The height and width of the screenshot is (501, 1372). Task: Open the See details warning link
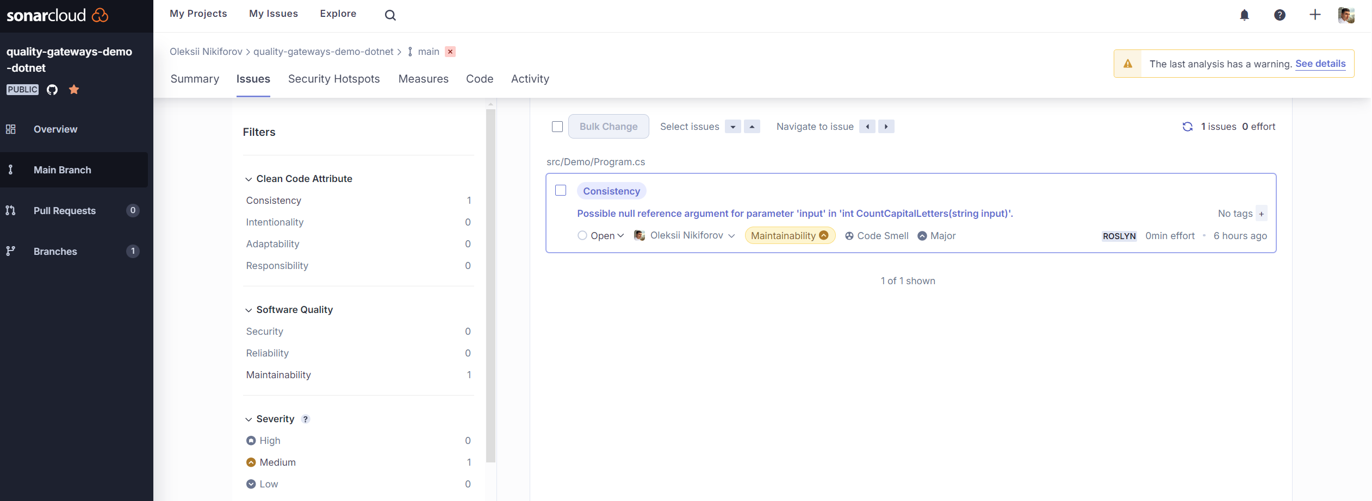click(x=1320, y=64)
